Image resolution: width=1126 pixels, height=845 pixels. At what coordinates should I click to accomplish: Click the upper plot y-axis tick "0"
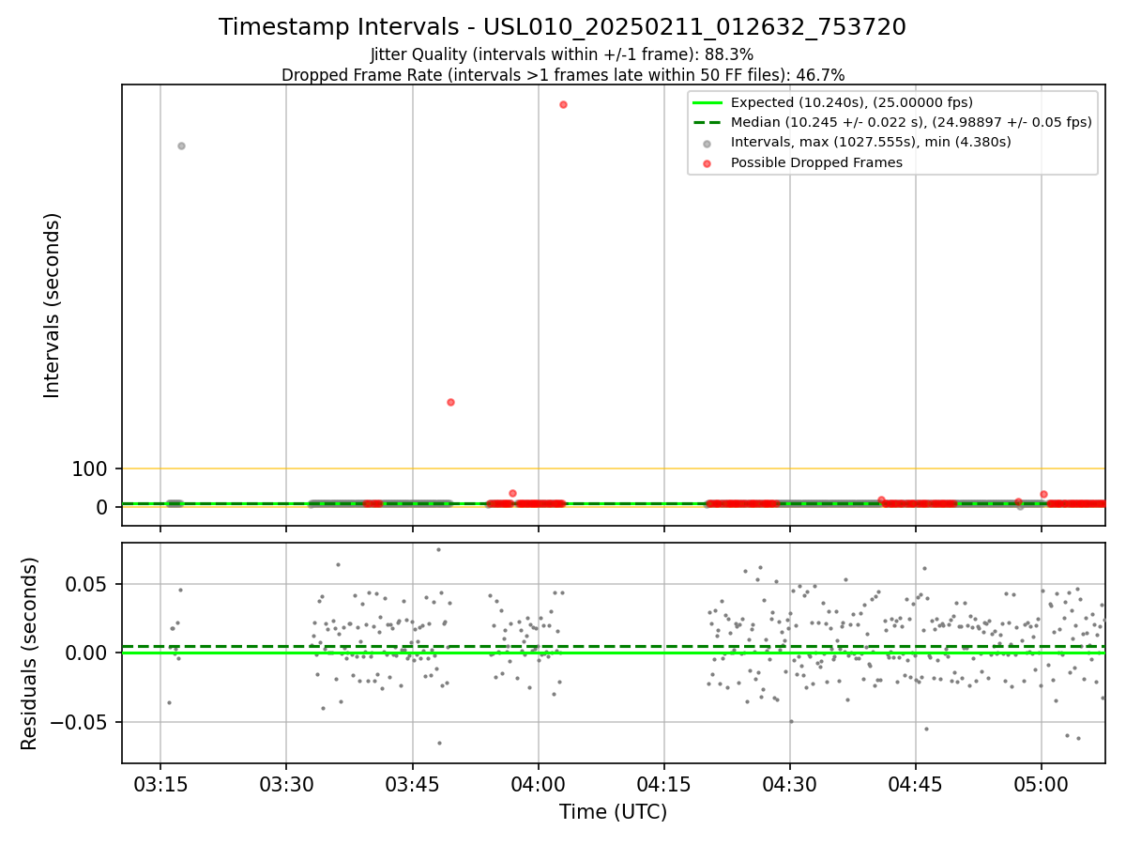103,507
